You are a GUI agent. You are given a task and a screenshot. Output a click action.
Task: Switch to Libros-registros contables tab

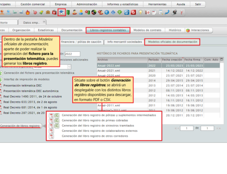pos(108,30)
